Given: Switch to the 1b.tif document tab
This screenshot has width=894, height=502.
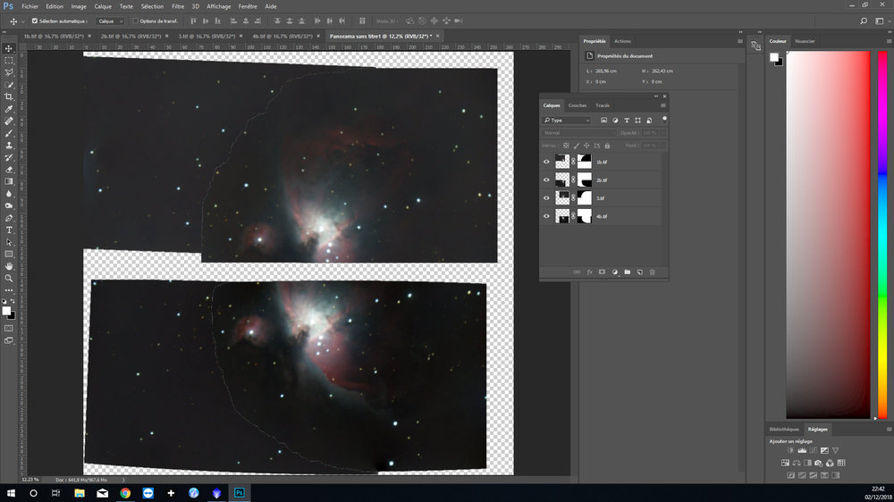Looking at the screenshot, I should click(54, 36).
